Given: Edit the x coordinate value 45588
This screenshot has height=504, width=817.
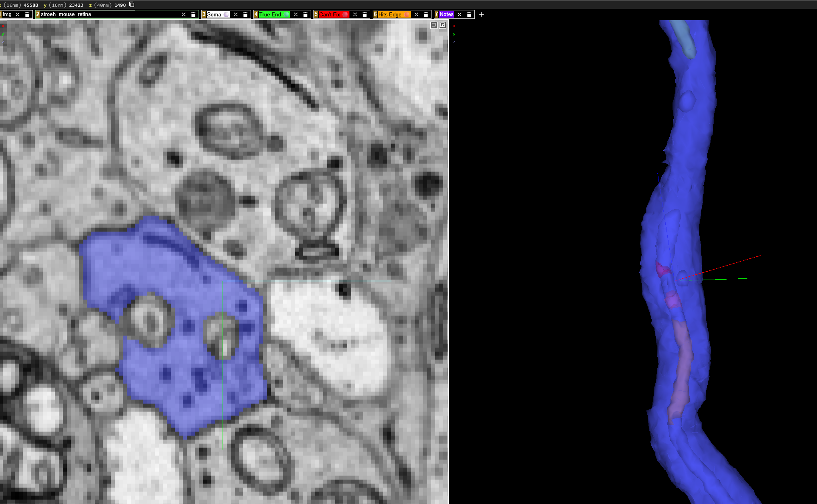Looking at the screenshot, I should click(31, 5).
